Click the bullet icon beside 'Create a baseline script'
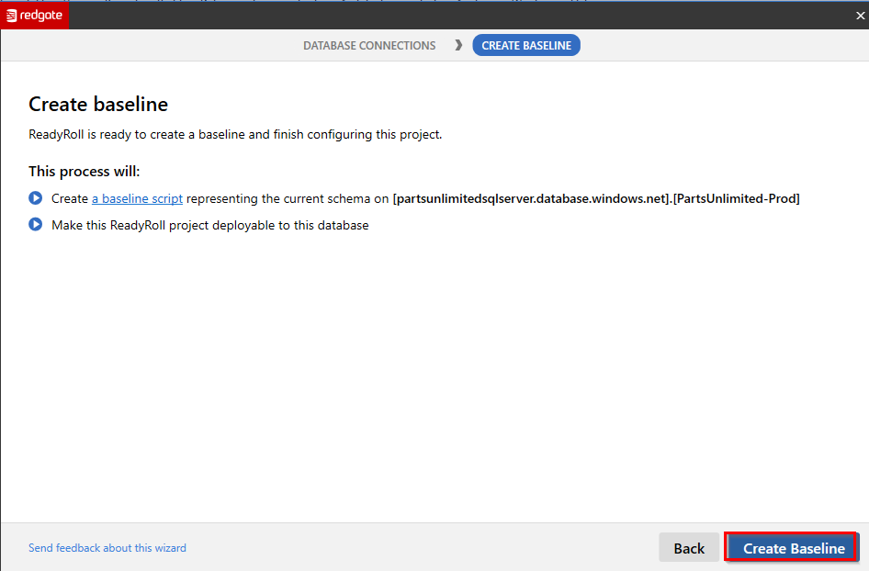 (36, 197)
